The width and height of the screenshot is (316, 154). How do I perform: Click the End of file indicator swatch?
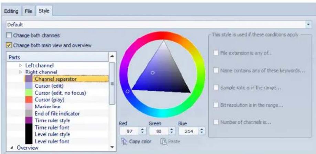29,113
